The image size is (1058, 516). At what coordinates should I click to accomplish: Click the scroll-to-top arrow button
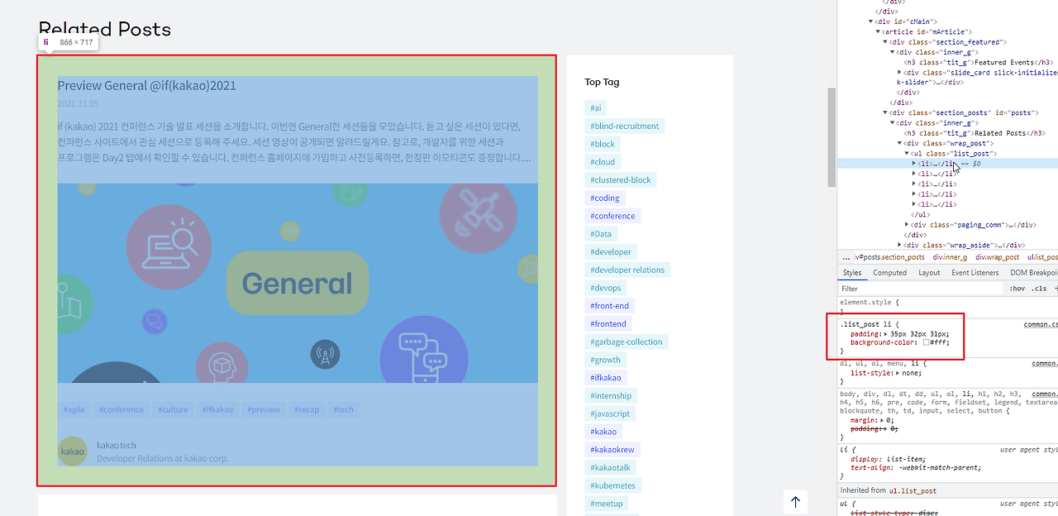[x=795, y=502]
